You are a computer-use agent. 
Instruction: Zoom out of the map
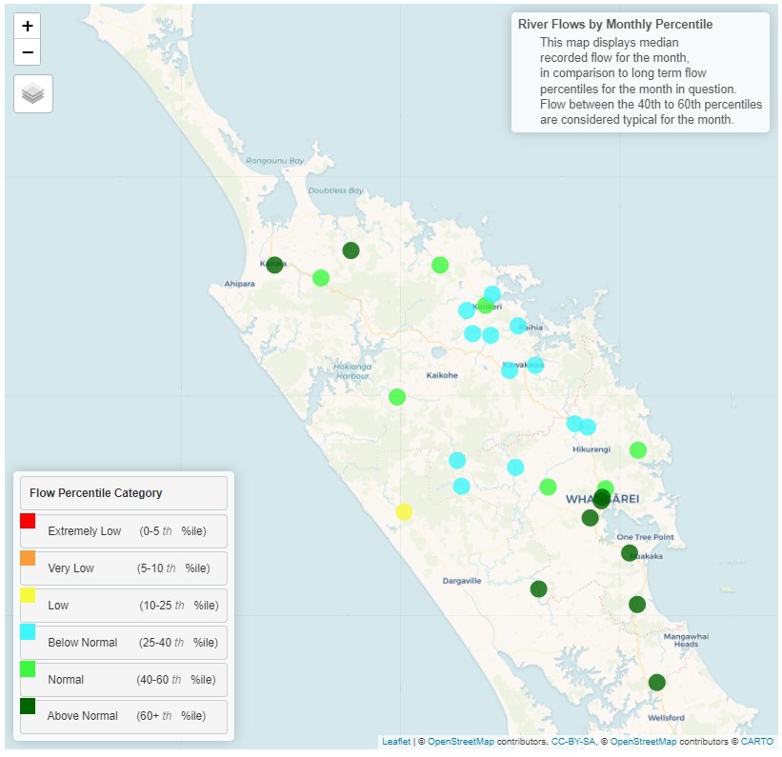pos(28,52)
